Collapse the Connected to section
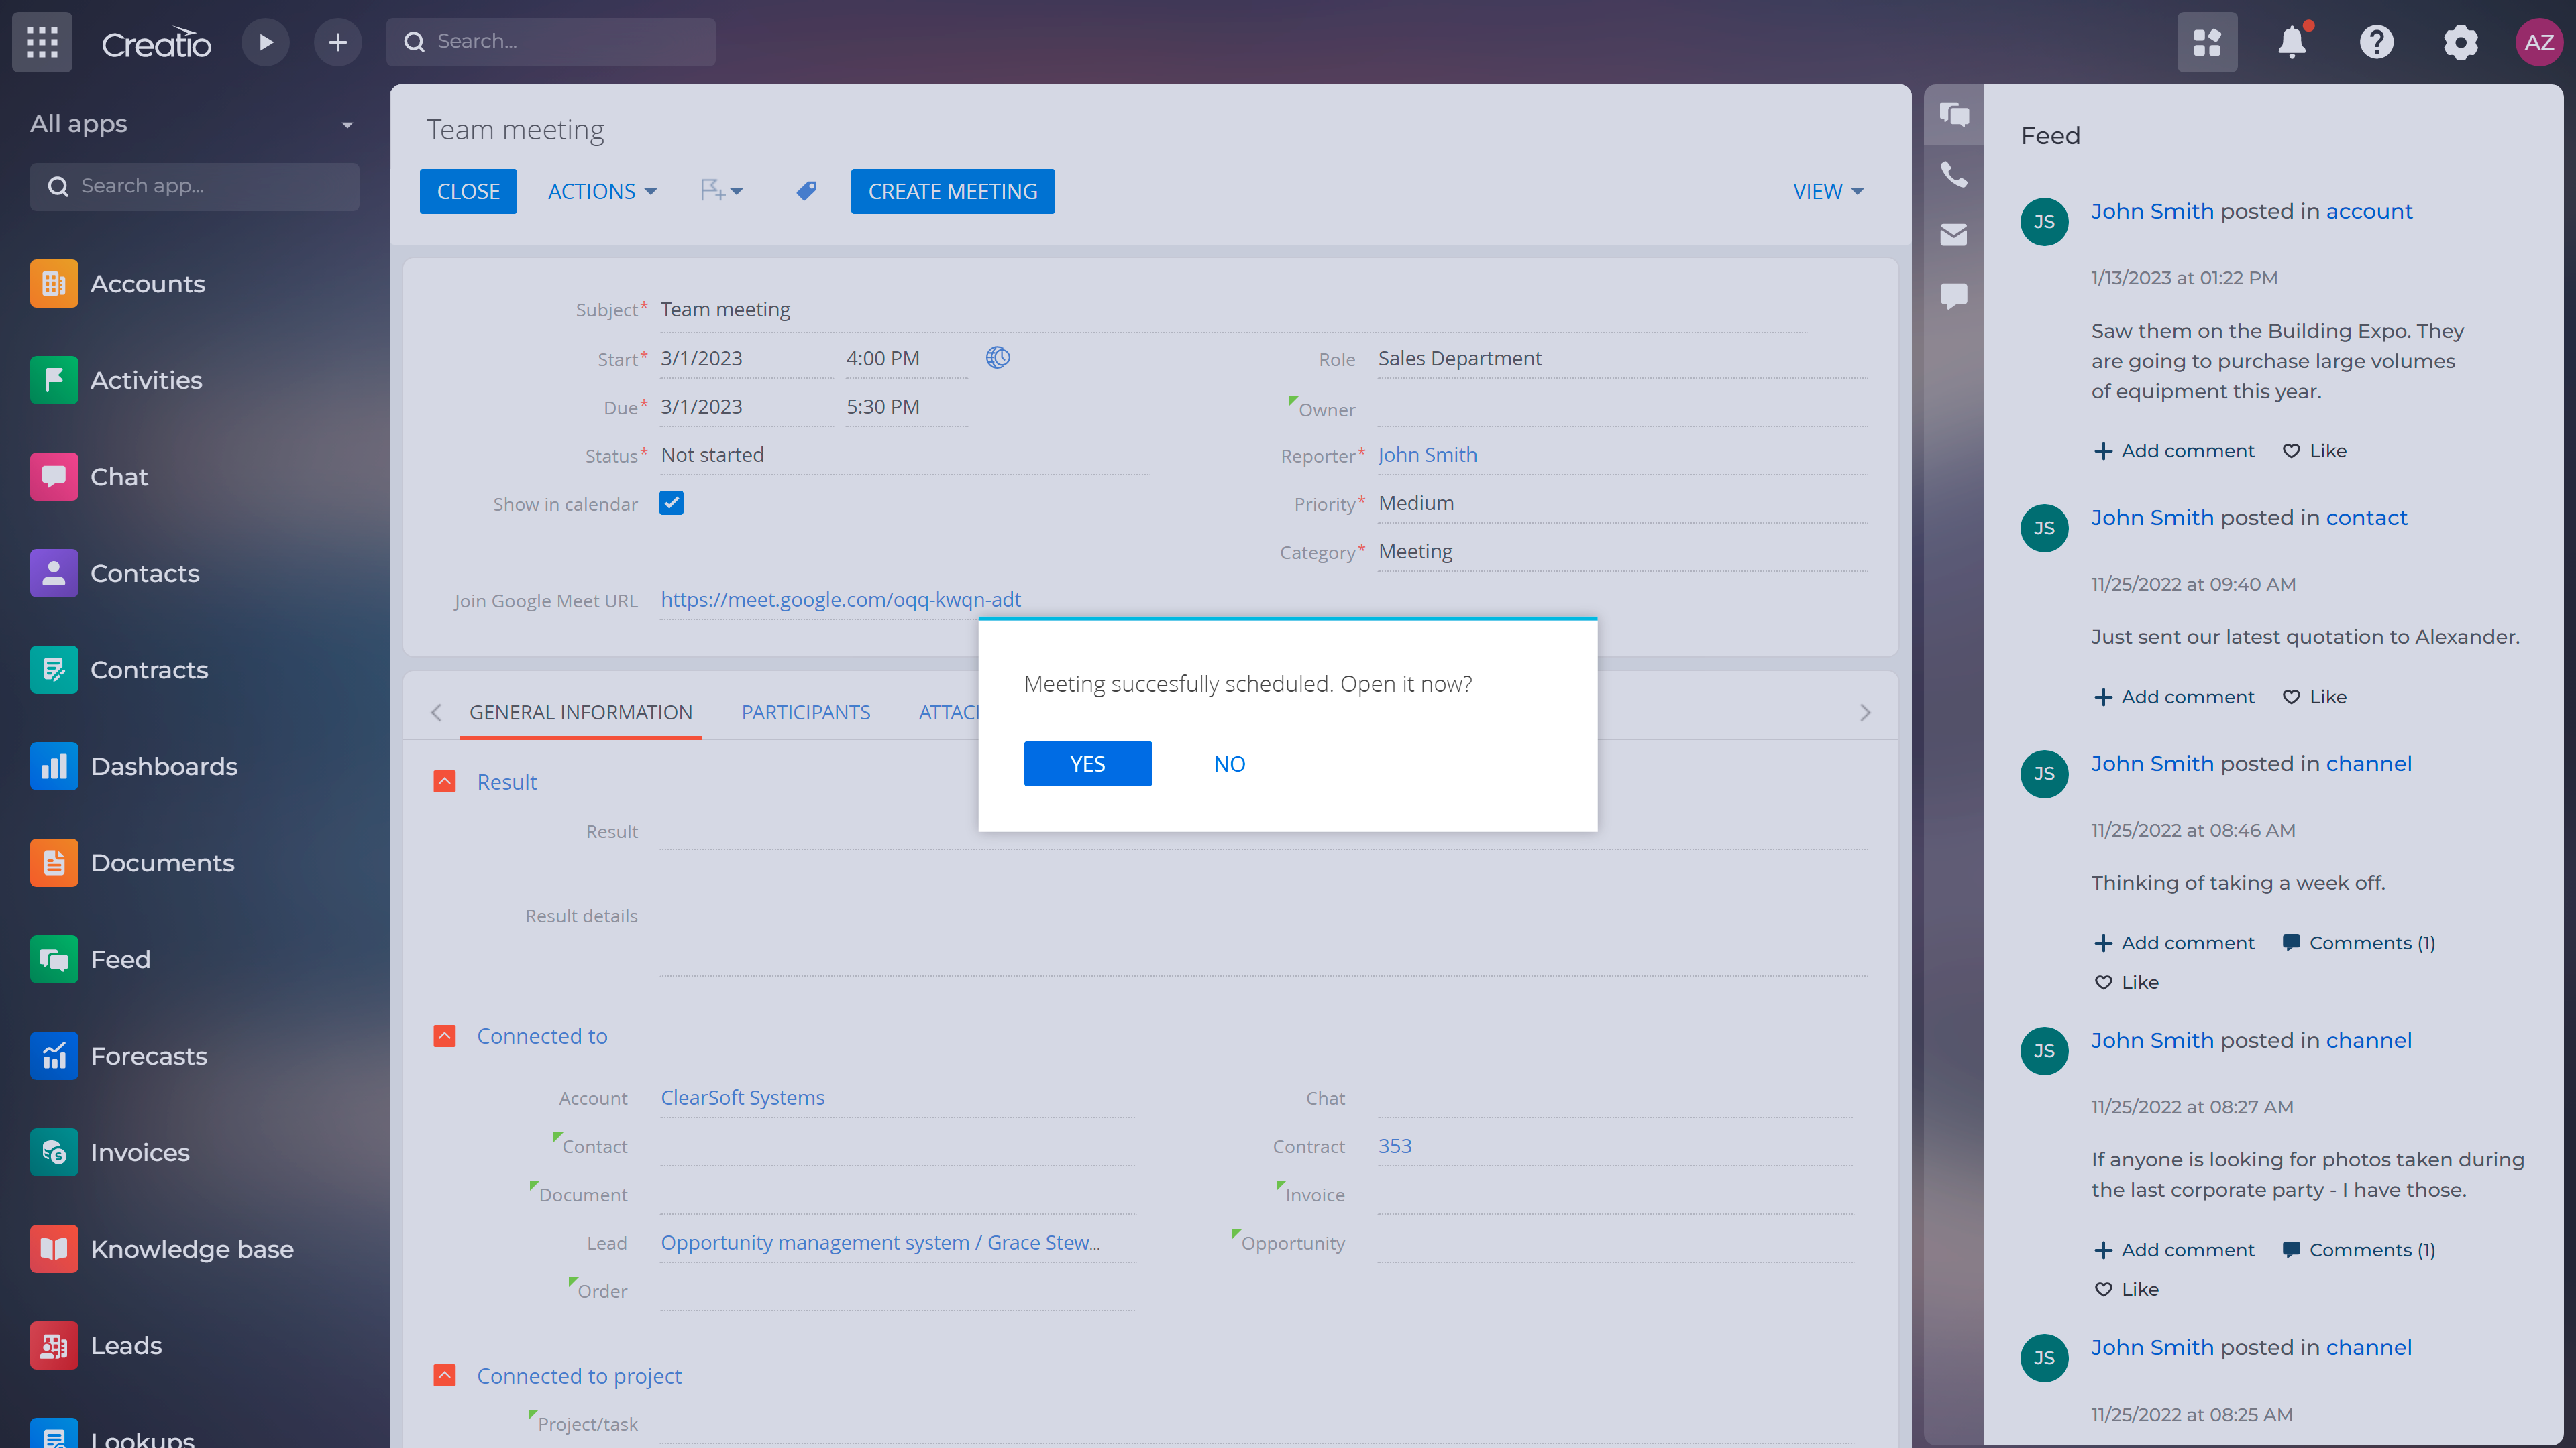The width and height of the screenshot is (2576, 1448). pos(445,1035)
